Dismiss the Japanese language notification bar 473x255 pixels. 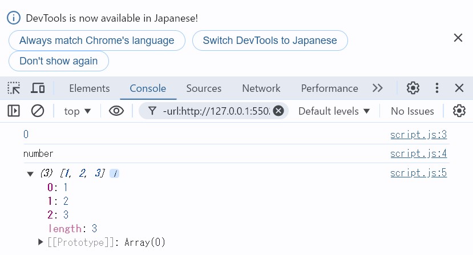tap(458, 38)
